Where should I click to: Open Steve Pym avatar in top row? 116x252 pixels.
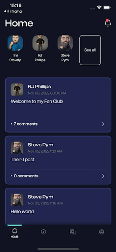click(x=65, y=43)
